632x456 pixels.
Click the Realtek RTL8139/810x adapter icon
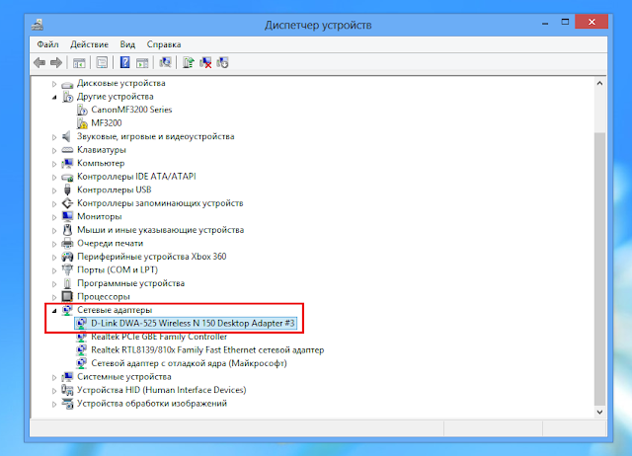point(81,349)
